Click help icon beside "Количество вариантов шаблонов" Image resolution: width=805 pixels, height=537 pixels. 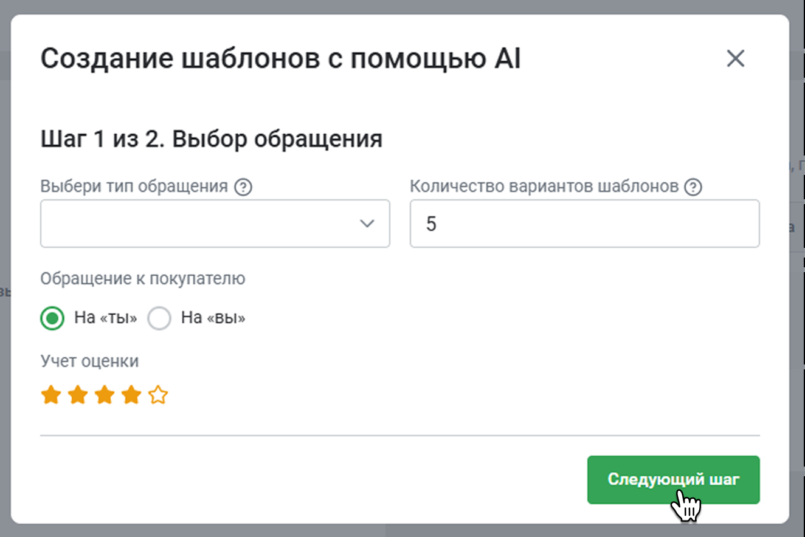coord(693,187)
